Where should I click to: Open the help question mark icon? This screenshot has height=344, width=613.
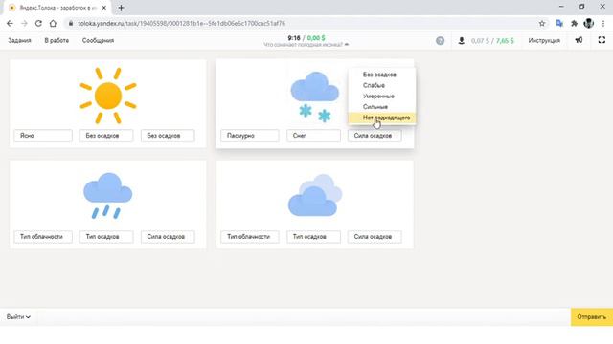(441, 40)
